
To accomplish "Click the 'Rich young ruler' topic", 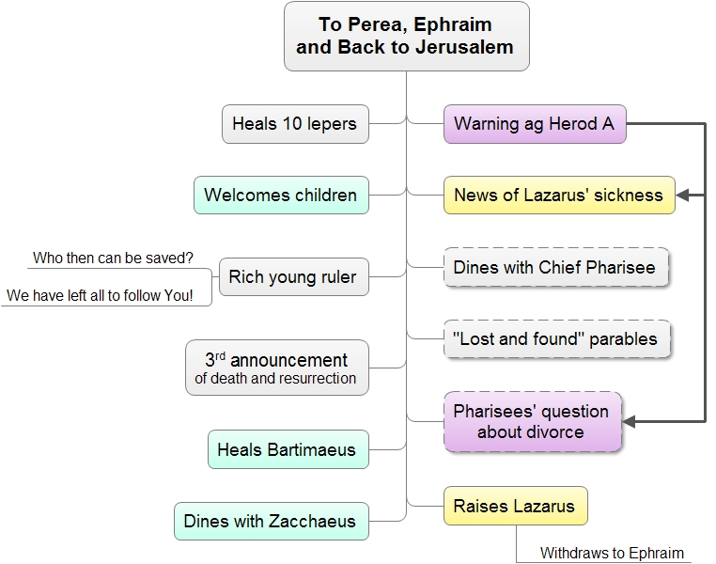I will [x=293, y=276].
